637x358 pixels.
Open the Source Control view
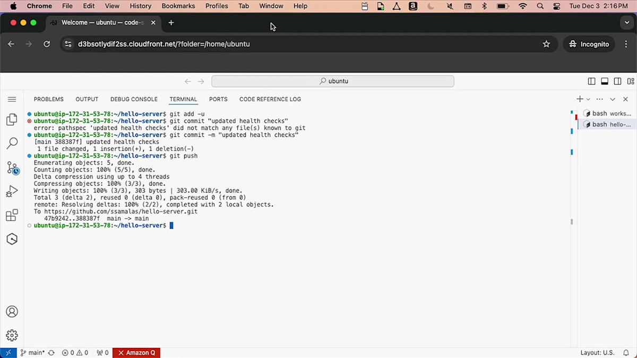[x=12, y=168]
